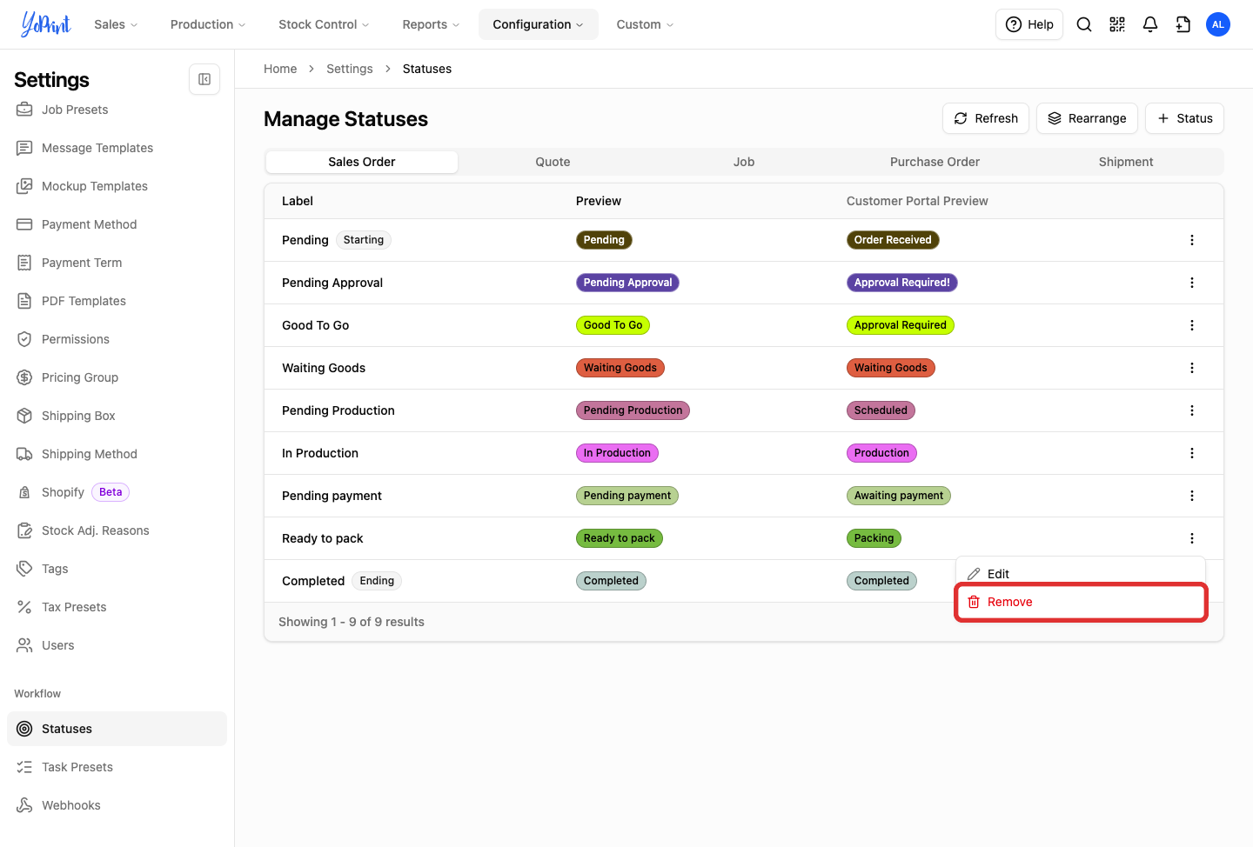Open the three-dot menu for Waiting Goods
This screenshot has width=1253, height=847.
click(x=1192, y=368)
